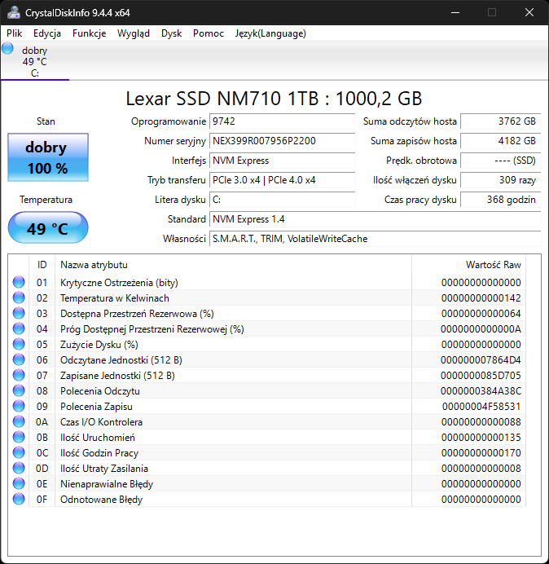Image resolution: width=549 pixels, height=564 pixels.
Task: Click the dobry 100 % health status button
Action: (x=47, y=158)
